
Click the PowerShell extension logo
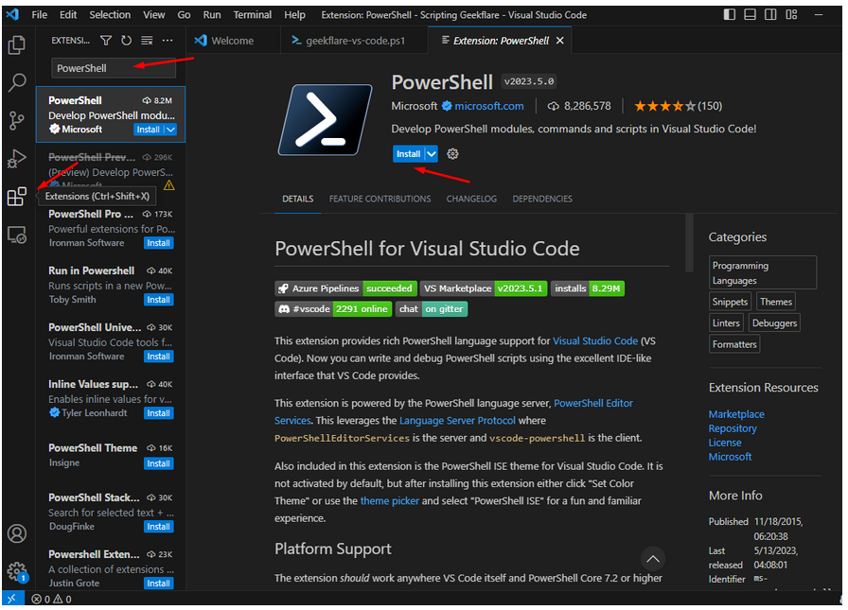click(x=325, y=120)
